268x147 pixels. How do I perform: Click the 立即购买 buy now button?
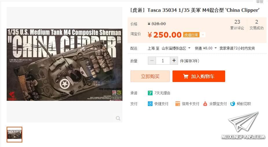click(150, 76)
